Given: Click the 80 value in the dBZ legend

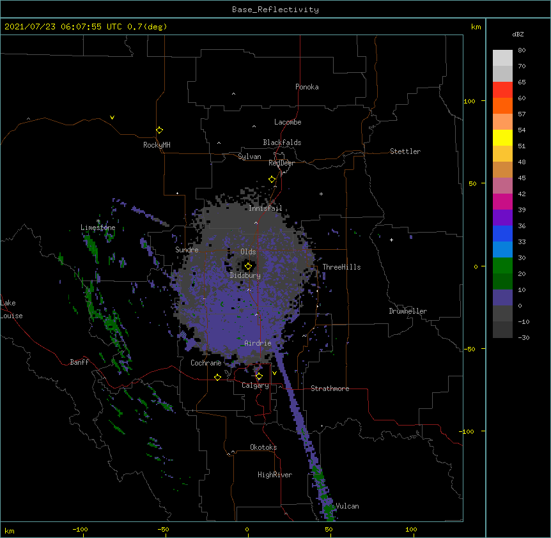Looking at the screenshot, I should 522,50.
